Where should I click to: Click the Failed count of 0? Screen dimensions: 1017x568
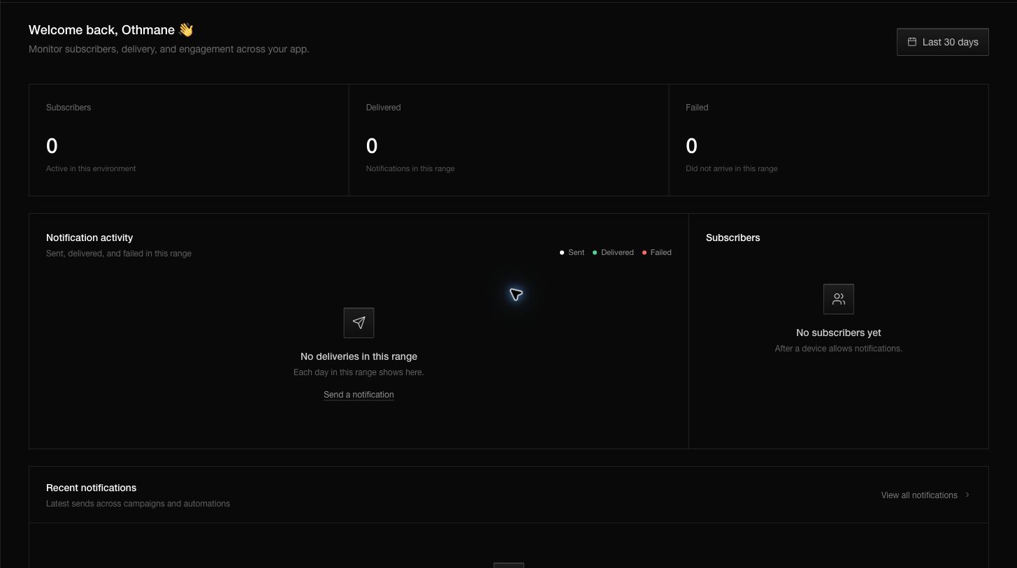point(691,146)
